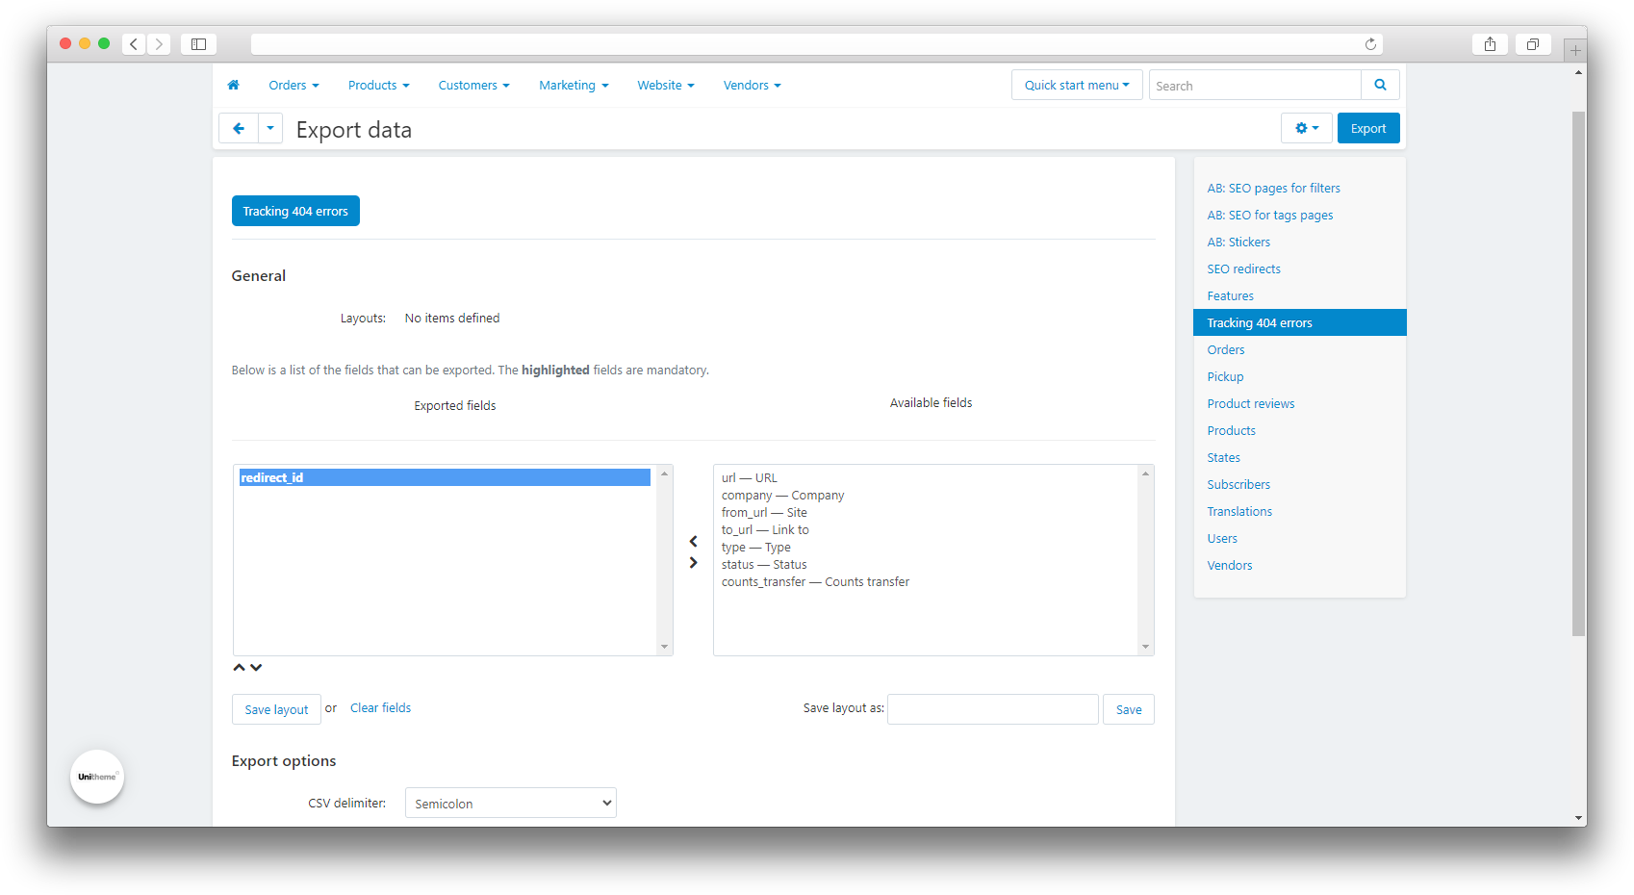Click the home icon in navigation bar
This screenshot has height=895, width=1634.
[233, 86]
